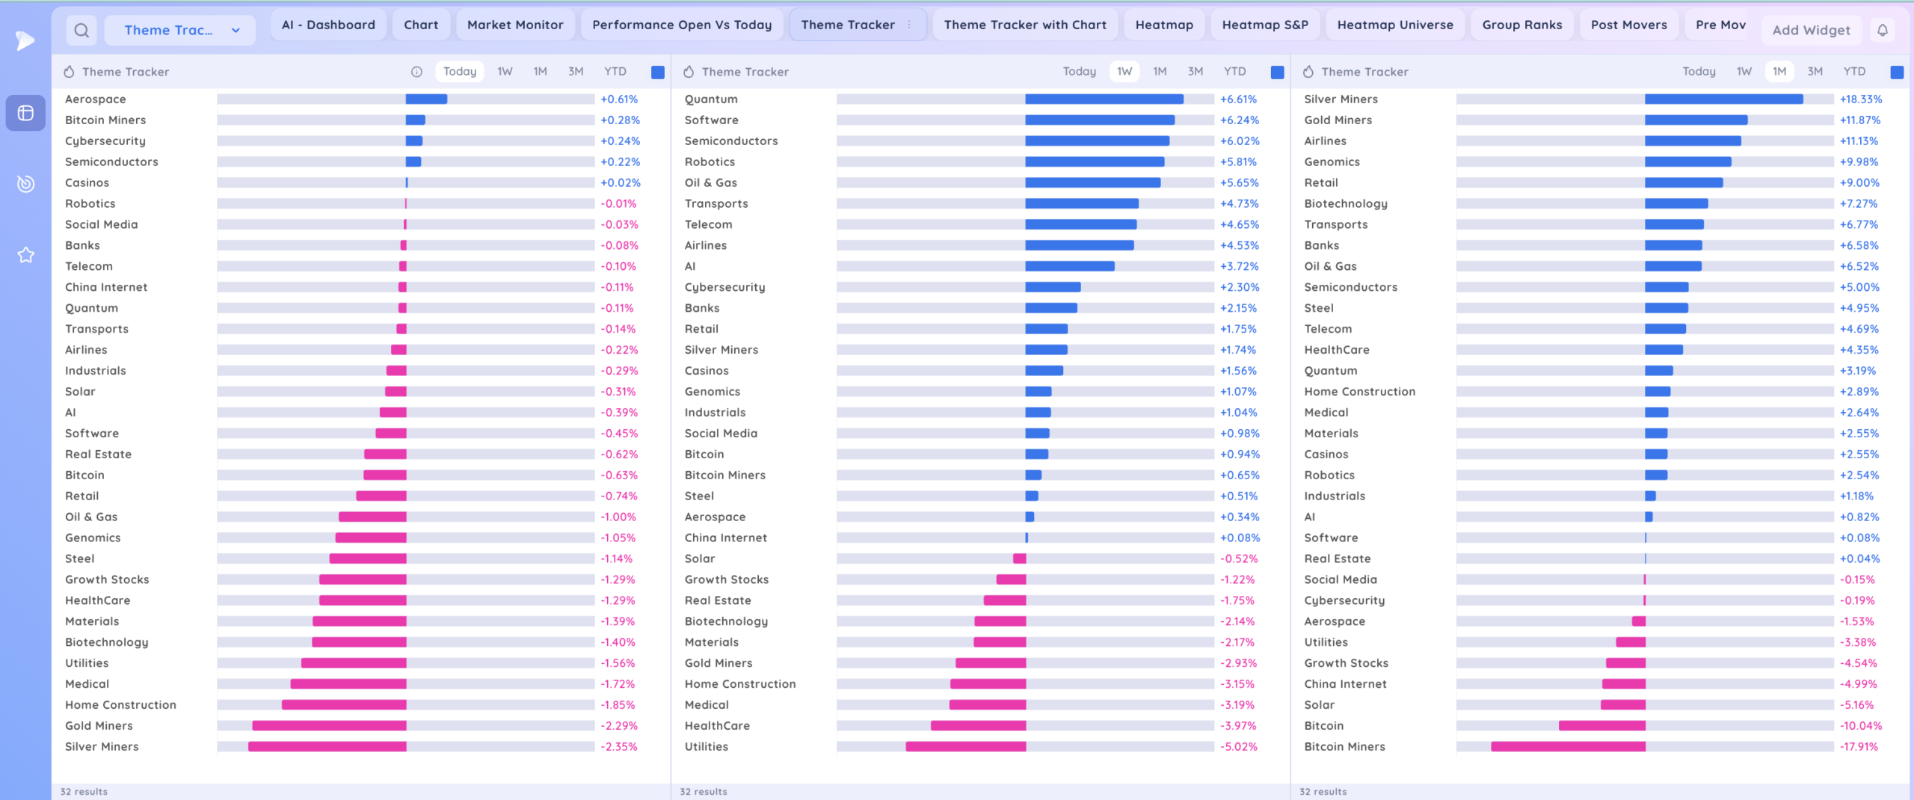
Task: Click the three-dot handle on Theme Tracker tab
Action: click(909, 25)
